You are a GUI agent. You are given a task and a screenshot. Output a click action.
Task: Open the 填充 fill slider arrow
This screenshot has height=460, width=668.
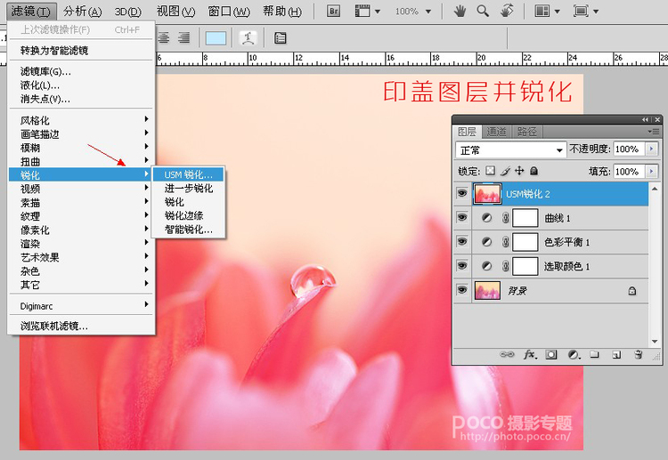pos(651,171)
